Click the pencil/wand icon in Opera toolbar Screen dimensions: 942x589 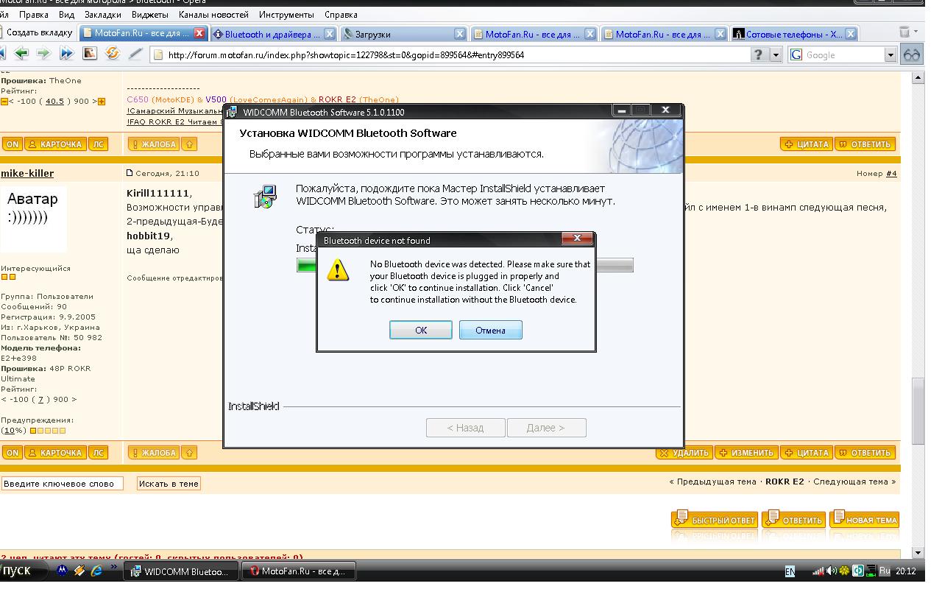(x=135, y=54)
